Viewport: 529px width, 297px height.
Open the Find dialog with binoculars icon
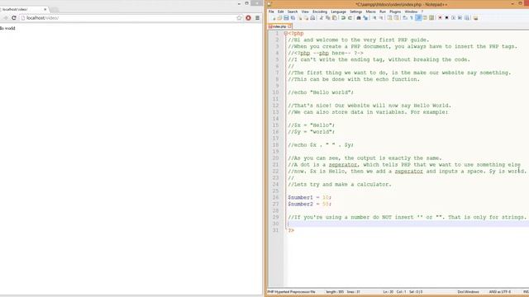point(359,18)
